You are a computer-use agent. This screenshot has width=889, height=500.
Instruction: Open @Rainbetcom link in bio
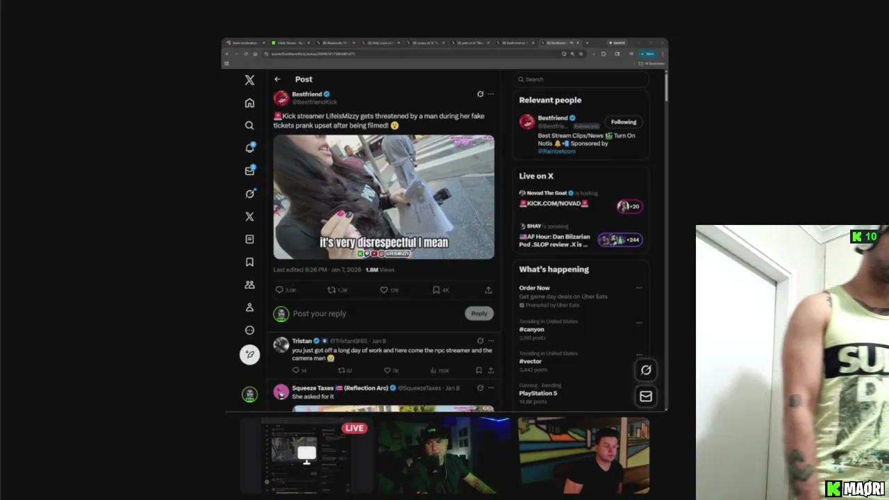[x=556, y=151]
